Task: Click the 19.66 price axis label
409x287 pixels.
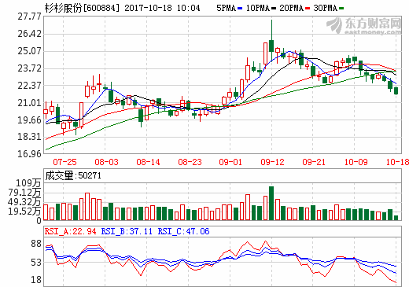Action: point(29,120)
